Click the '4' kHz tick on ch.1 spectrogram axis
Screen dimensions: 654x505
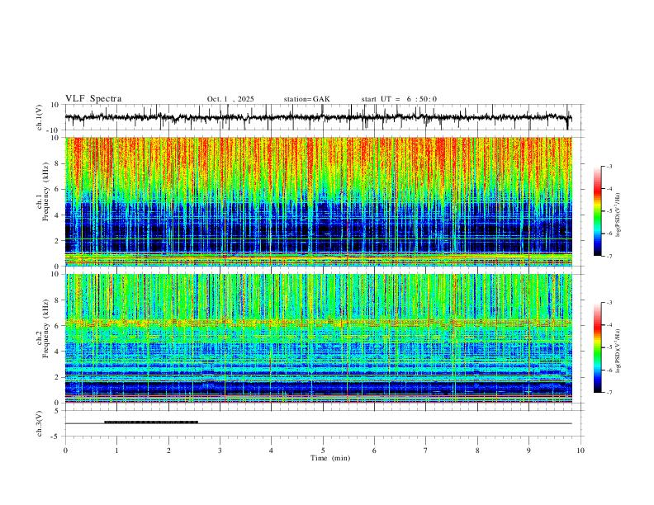[x=58, y=215]
